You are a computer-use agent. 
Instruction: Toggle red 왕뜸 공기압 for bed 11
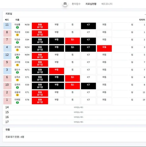click(x=40, y=26)
